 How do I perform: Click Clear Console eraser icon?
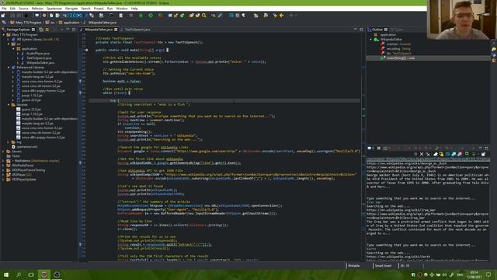click(x=436, y=154)
